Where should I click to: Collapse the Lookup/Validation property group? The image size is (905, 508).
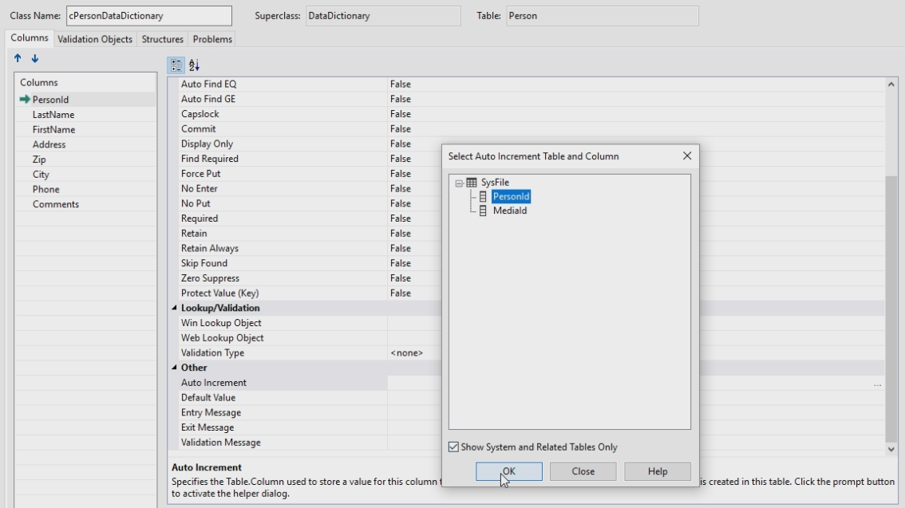[175, 309]
